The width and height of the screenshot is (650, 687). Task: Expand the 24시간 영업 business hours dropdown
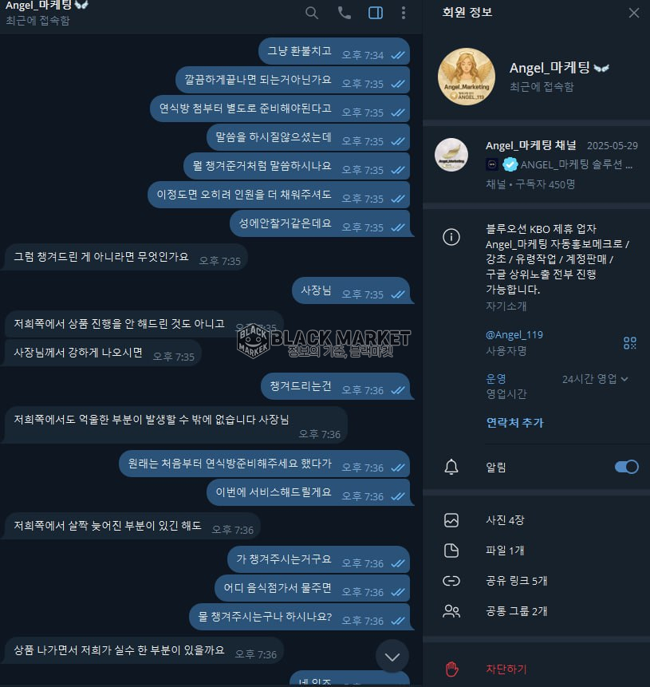click(595, 379)
